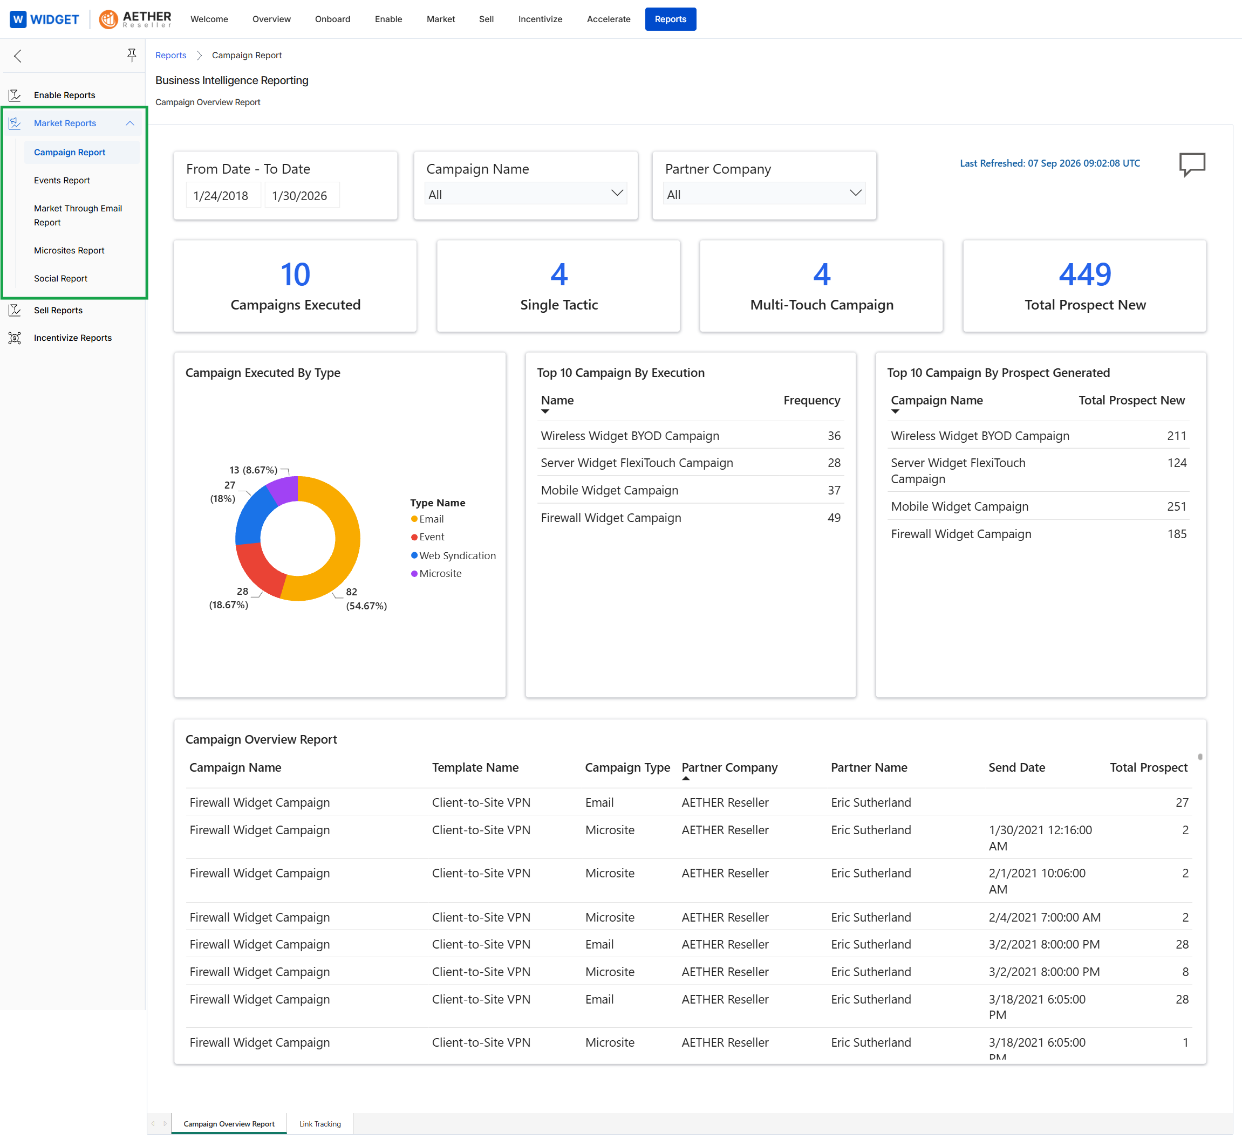
Task: Click the Sell Reports icon
Action: click(15, 310)
